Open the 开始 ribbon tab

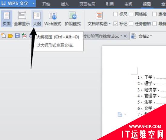(x=46, y=4)
